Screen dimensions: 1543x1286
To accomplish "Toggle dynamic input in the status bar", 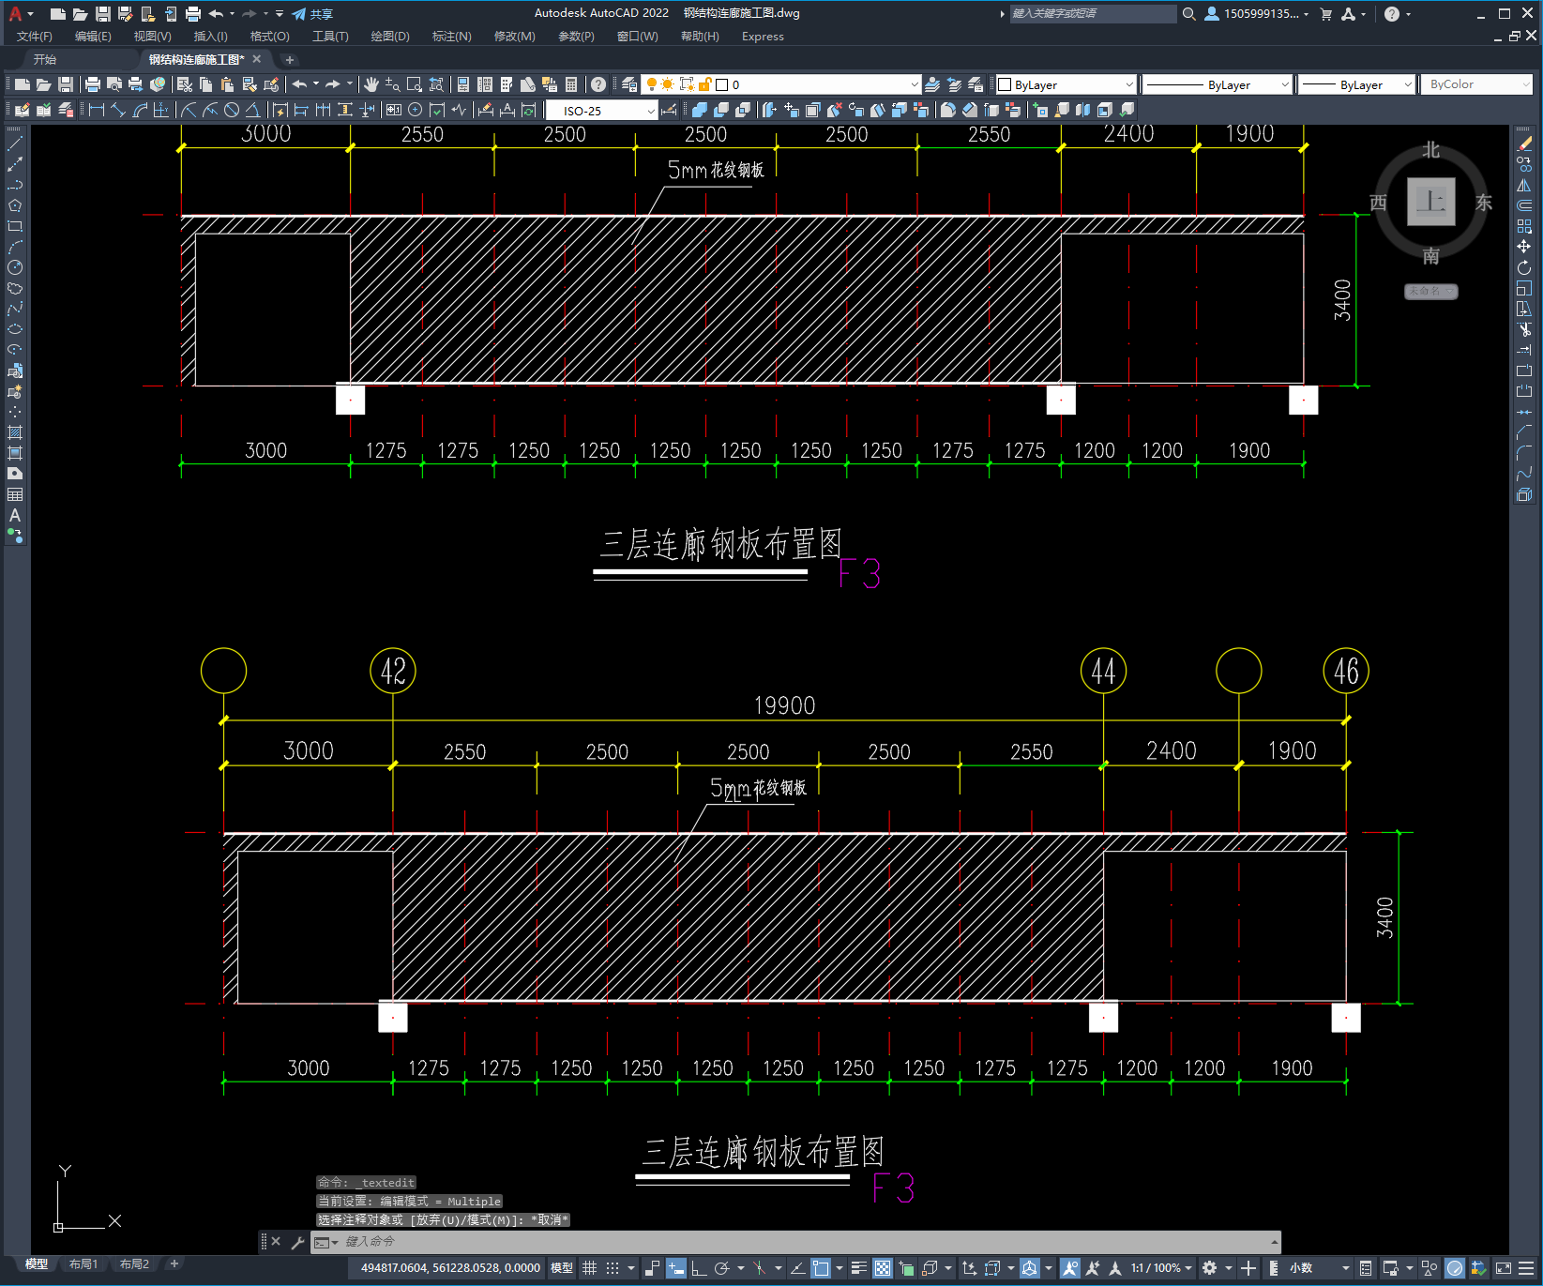I will point(675,1268).
